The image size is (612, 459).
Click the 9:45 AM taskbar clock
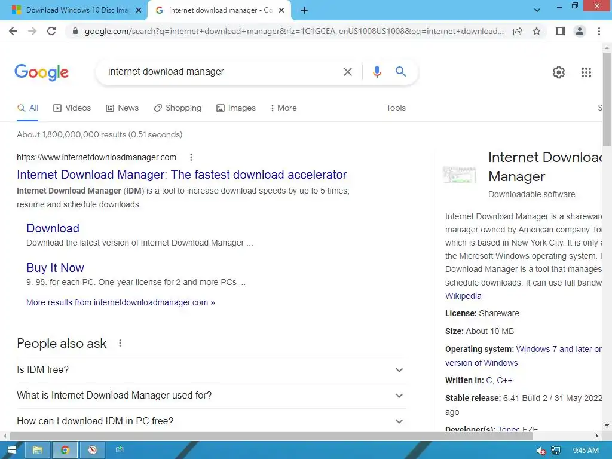585,451
